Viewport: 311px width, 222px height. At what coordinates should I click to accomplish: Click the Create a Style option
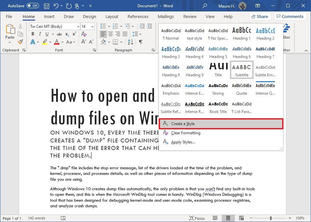[182, 124]
